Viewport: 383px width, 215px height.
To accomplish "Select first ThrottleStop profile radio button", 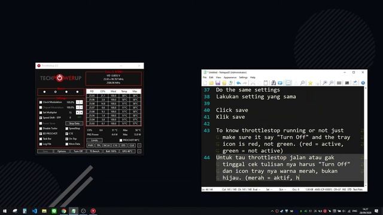I will coord(44,92).
